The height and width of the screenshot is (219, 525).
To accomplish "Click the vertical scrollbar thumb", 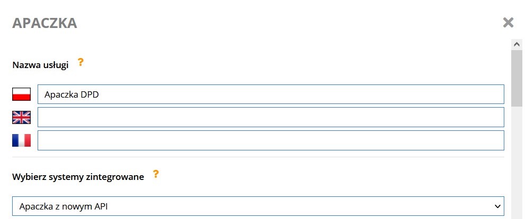I will 517,78.
